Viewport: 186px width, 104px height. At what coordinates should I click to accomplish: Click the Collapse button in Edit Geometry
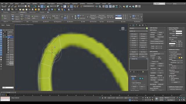point(160,64)
